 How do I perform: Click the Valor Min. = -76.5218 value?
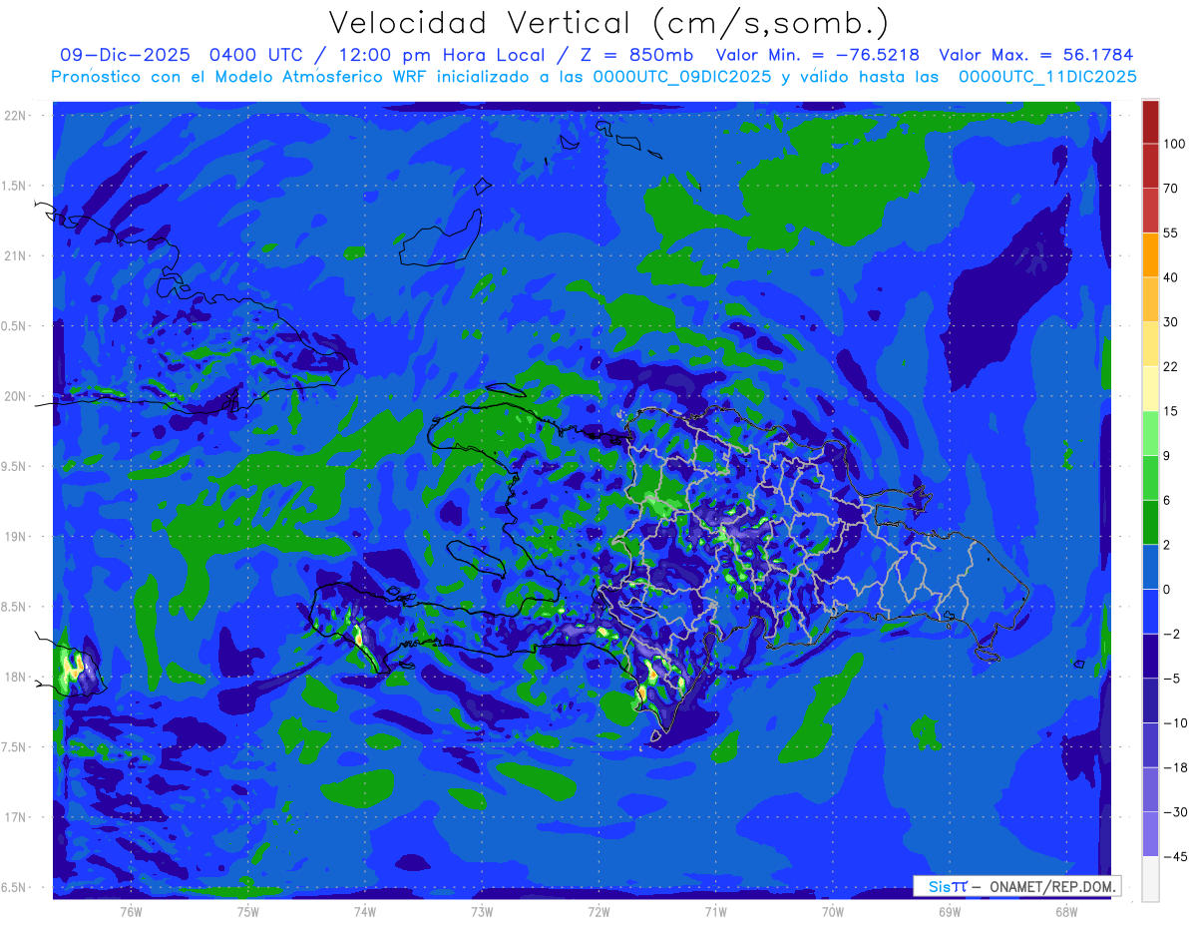pyautogui.click(x=818, y=55)
